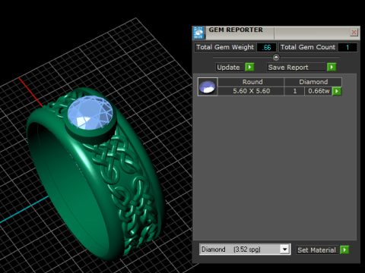Click the Total Gem Count label

click(308, 47)
